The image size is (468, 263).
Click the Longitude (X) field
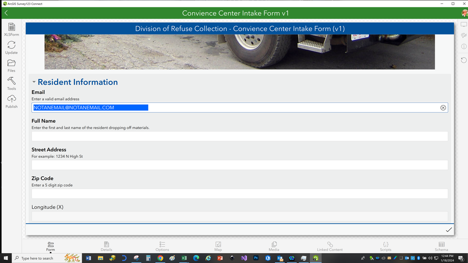pos(240,216)
